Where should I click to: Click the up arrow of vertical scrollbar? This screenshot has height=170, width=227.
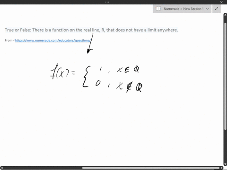[x=225, y=15]
